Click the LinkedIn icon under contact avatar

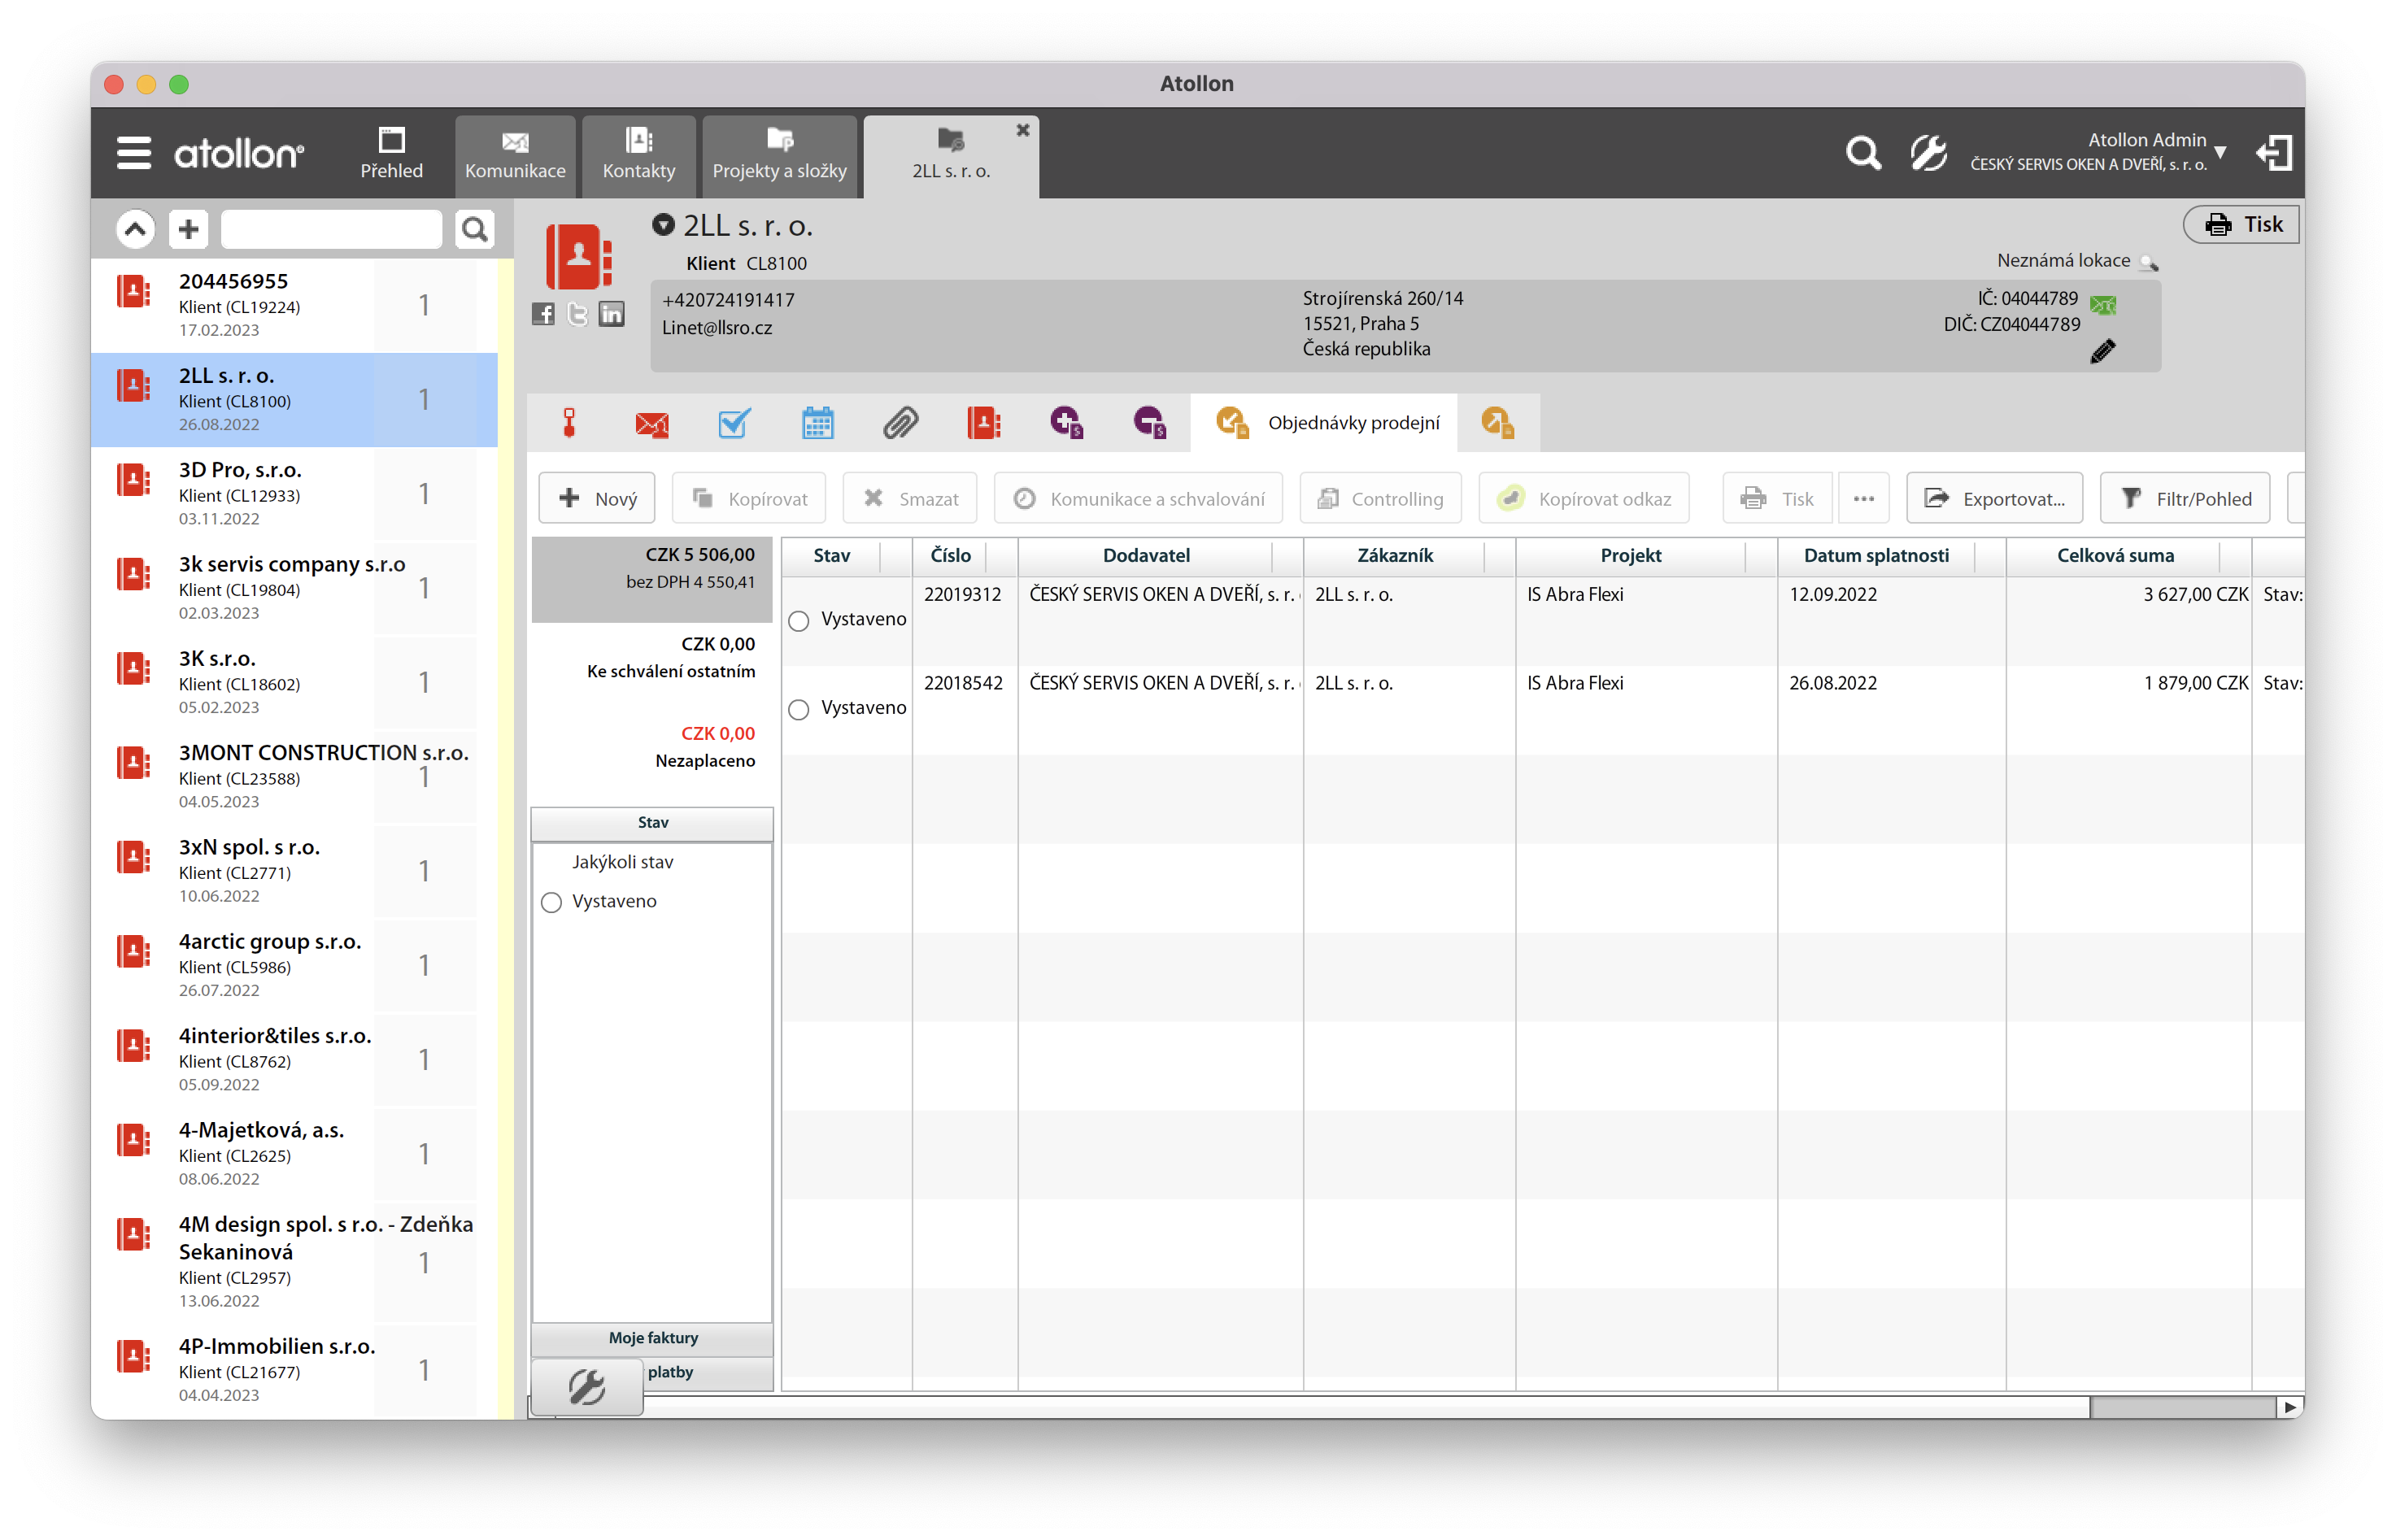[x=611, y=314]
